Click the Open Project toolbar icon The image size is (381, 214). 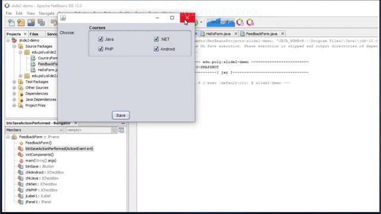coord(31,23)
